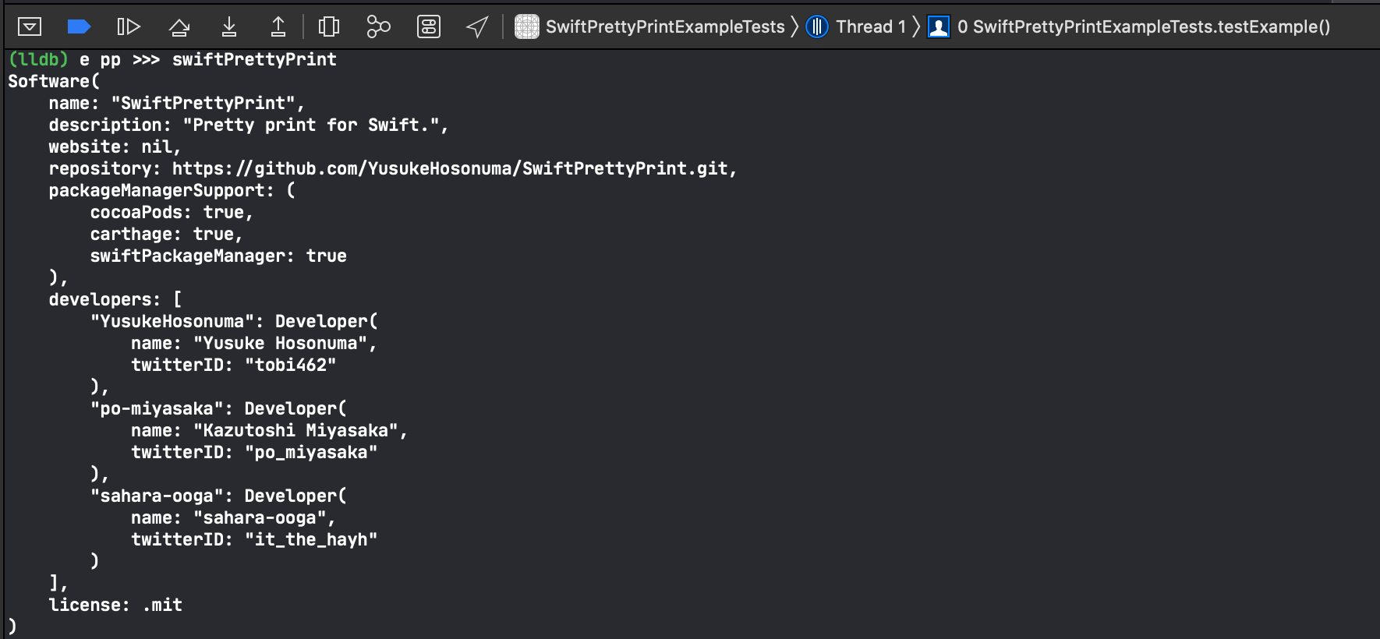Deactivate breakpoints toggle
This screenshot has height=639, width=1380.
pyautogui.click(x=79, y=27)
